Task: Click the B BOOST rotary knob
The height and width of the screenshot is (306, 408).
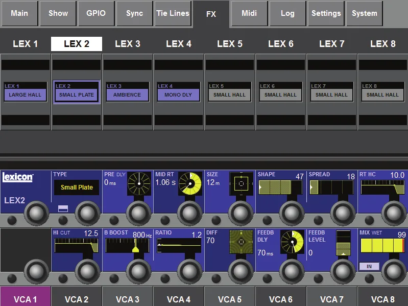Action: [138, 271]
